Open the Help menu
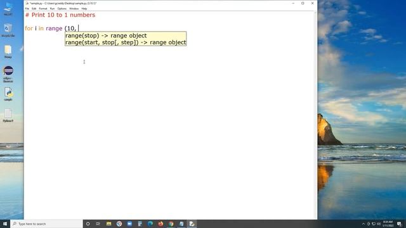406x228 pixels. click(x=84, y=8)
